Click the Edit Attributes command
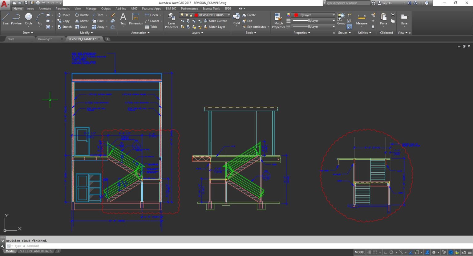The width and height of the screenshot is (473, 256). 255,27
